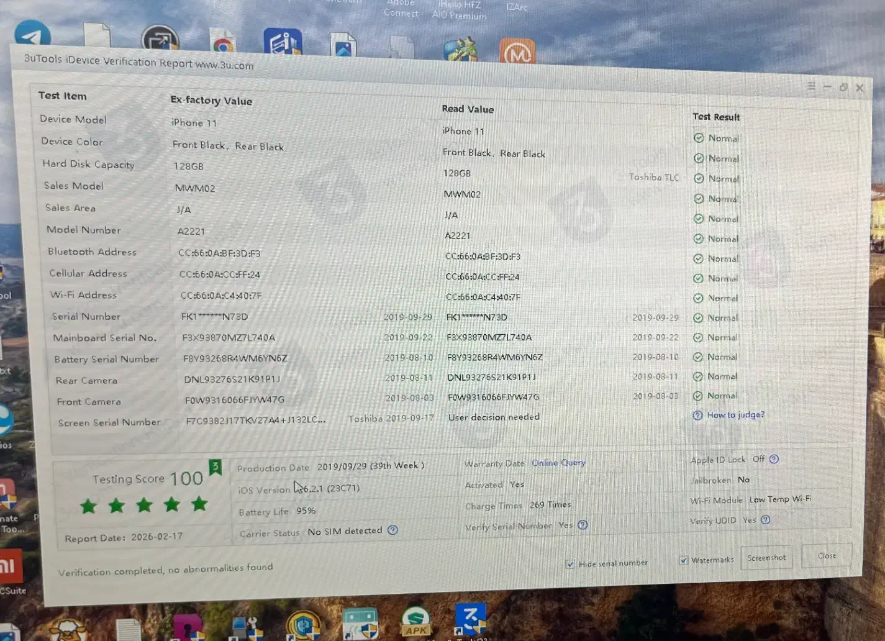The image size is (885, 641).
Task: Click the Low Temp Wi-Fi module value
Action: click(780, 499)
